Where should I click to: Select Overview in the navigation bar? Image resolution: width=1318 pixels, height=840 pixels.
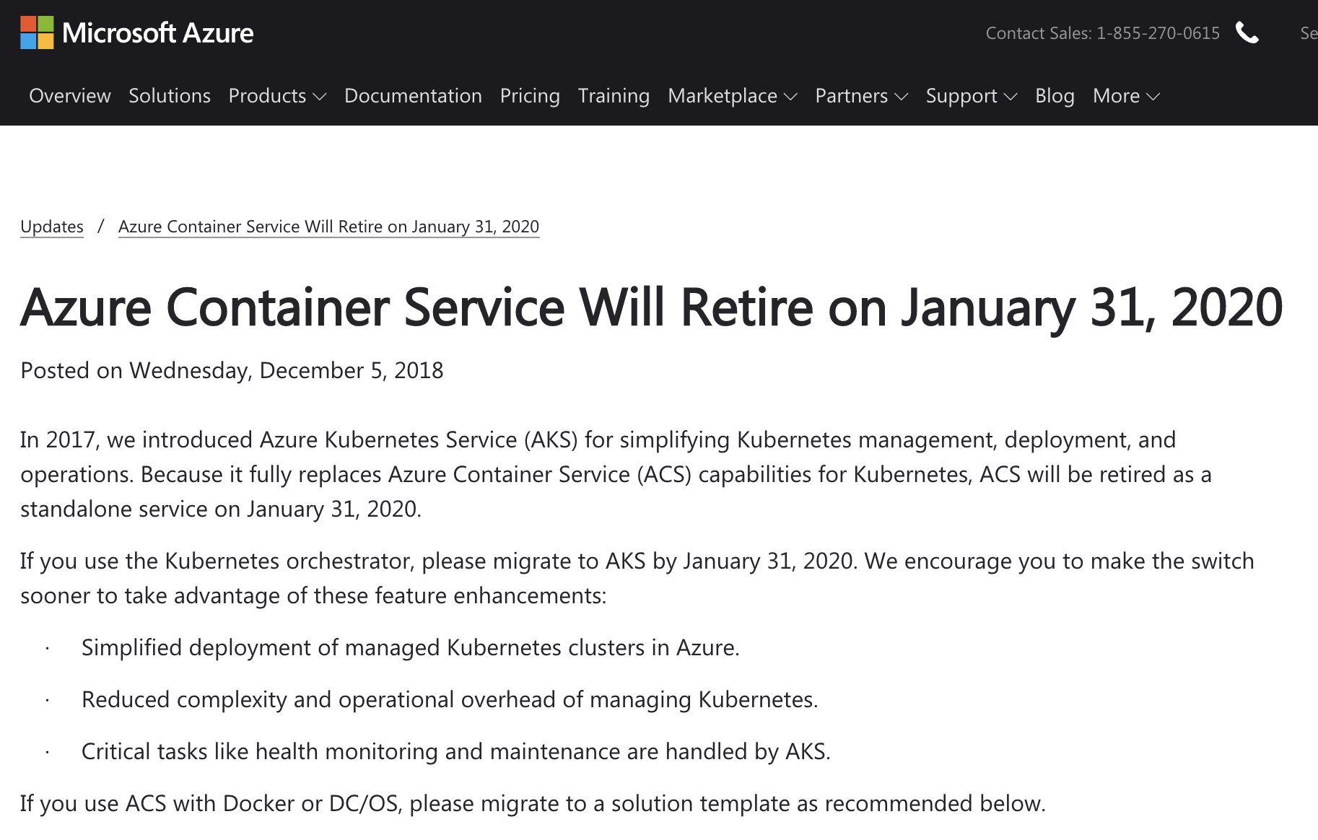(69, 96)
